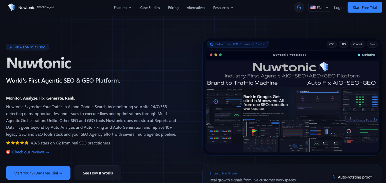Viewport: 386px width, 183px height.
Task: Open the EN language dropdown
Action: coord(319,8)
